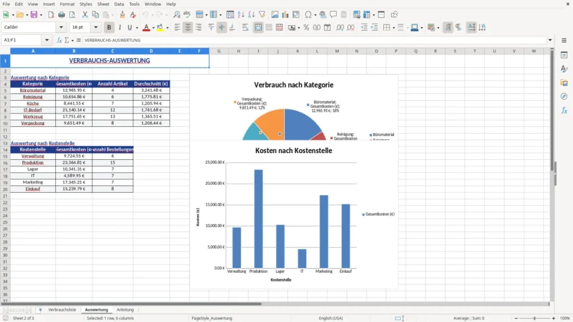
Task: Open the Sheet menu
Action: tap(103, 4)
